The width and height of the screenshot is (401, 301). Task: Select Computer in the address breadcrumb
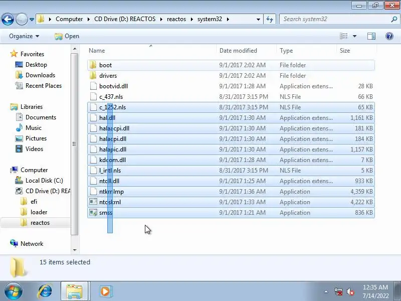tap(69, 19)
